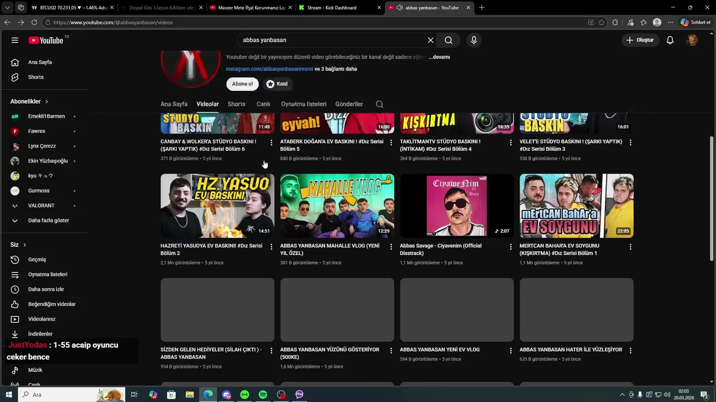
Task: Open a new browser tab
Action: [482, 7]
